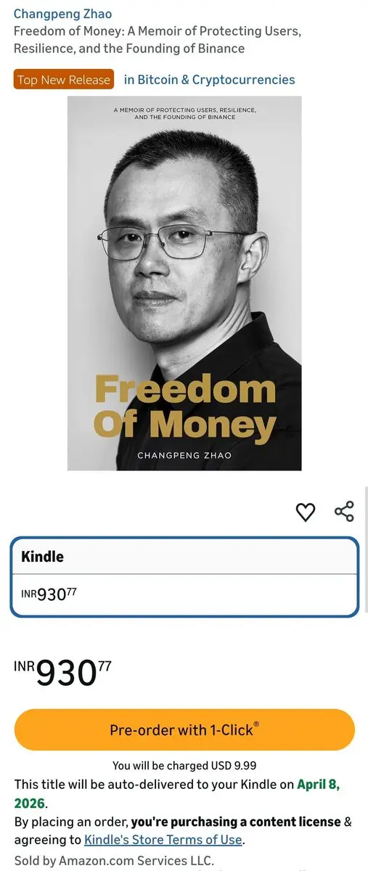Tap the bold purchasing a content license text
Screen dimensions: 368x871
[236, 822]
